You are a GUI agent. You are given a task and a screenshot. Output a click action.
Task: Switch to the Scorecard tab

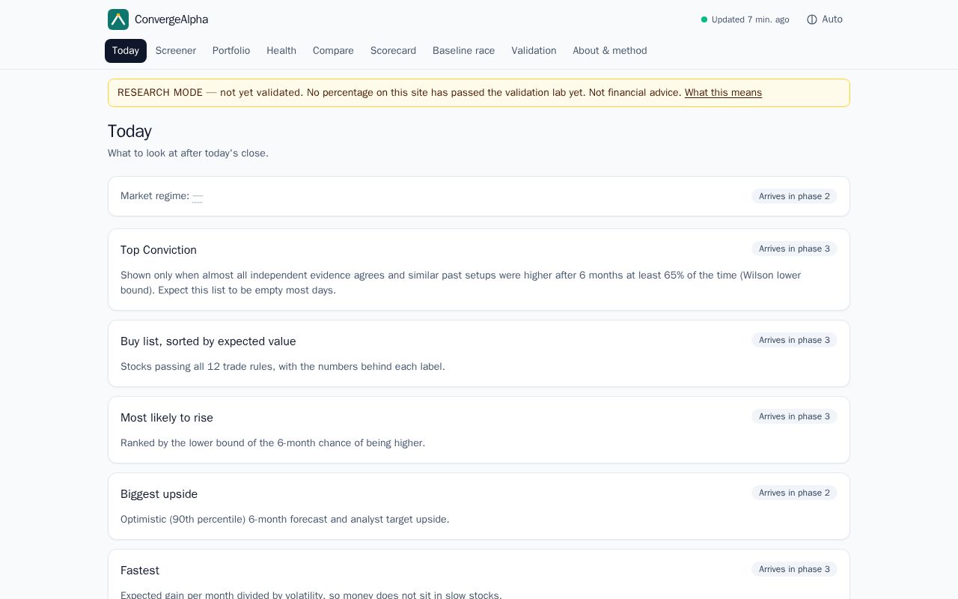pyautogui.click(x=393, y=51)
